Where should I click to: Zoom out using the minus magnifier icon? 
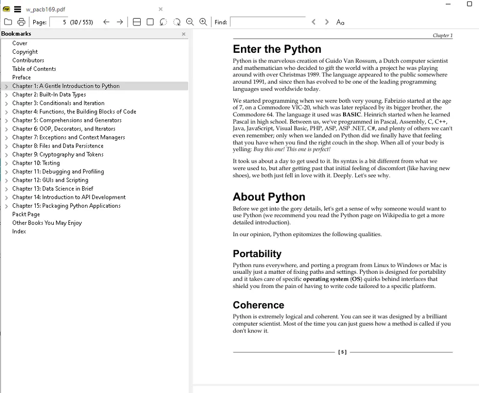click(x=190, y=22)
